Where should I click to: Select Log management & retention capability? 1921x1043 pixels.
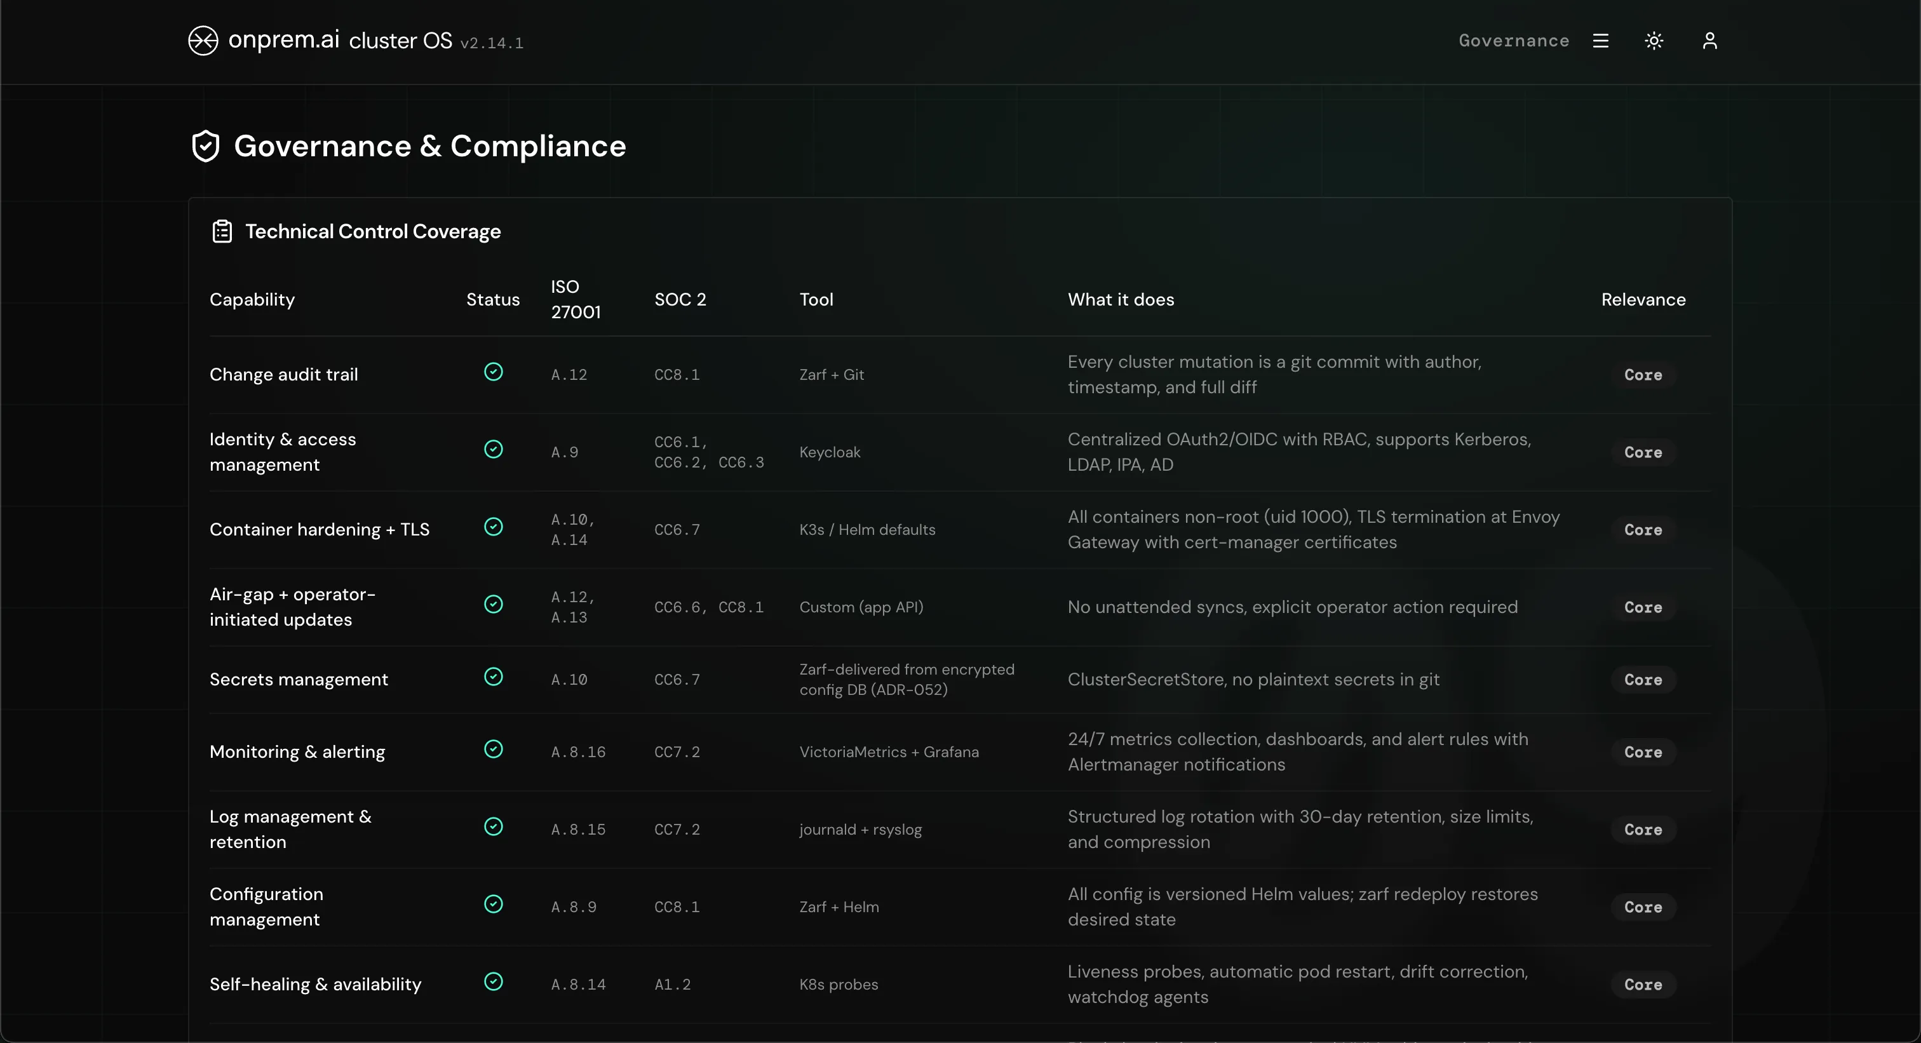[x=290, y=830]
